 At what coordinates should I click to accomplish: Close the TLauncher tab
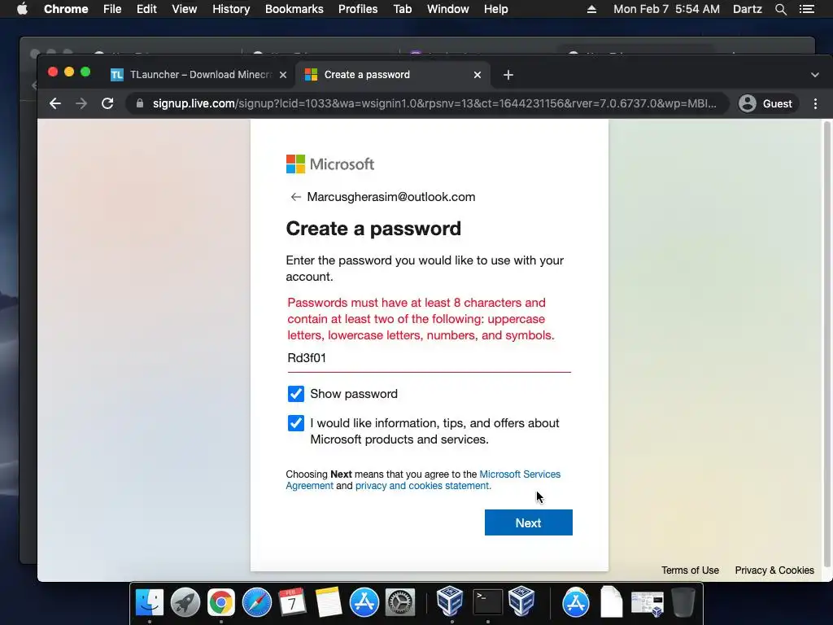click(x=283, y=75)
